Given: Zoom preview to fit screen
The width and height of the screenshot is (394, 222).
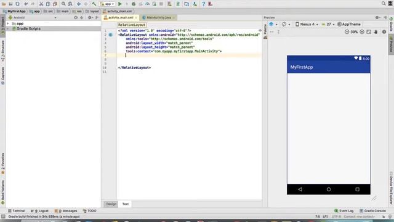Looking at the screenshot, I should coord(369,32).
